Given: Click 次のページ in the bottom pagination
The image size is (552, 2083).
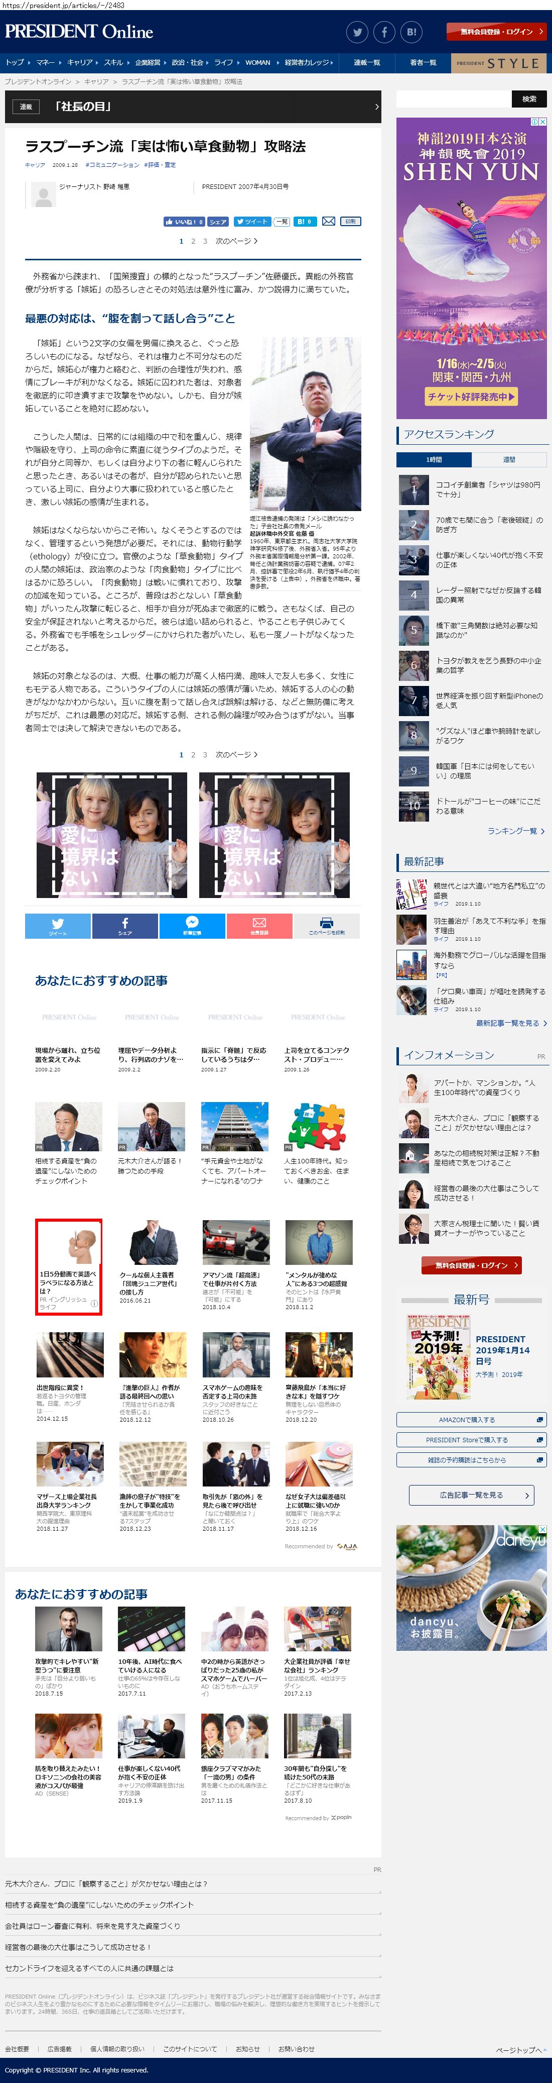Looking at the screenshot, I should 236,754.
